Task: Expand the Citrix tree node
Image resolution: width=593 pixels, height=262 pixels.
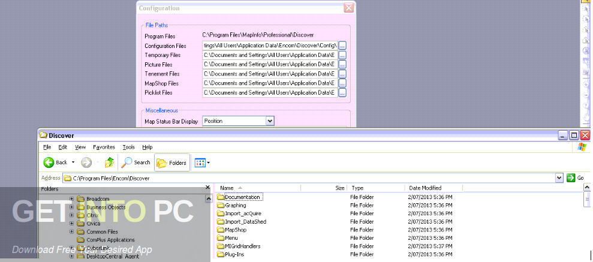Action: pyautogui.click(x=71, y=215)
